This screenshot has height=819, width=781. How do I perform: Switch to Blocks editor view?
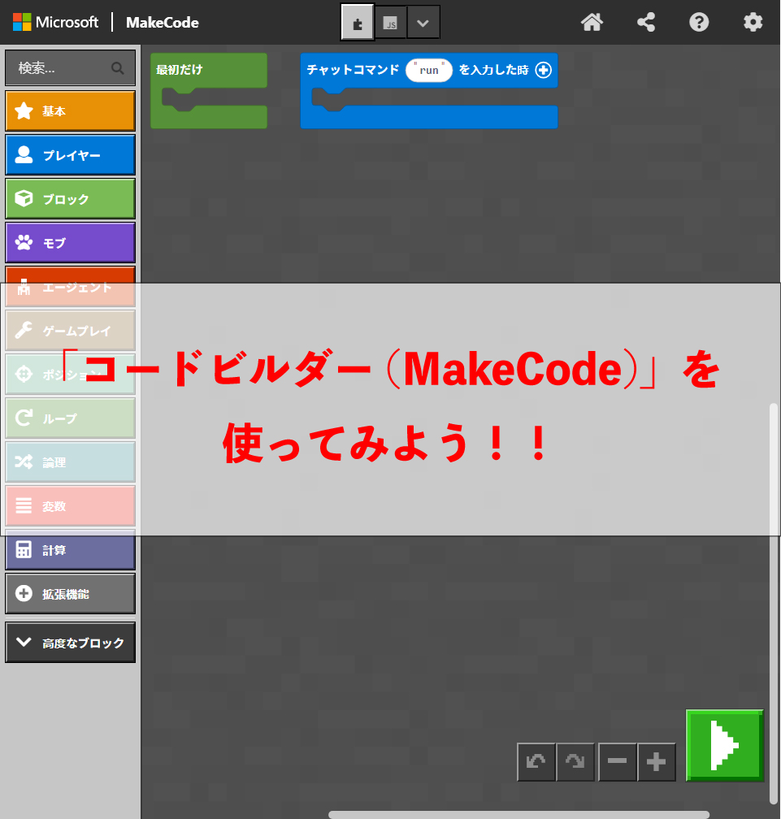tap(358, 23)
